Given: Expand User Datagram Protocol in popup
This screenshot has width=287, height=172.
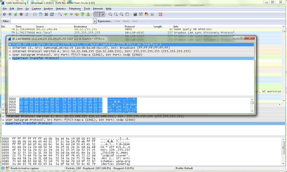Looking at the screenshot, I should click(10, 55).
